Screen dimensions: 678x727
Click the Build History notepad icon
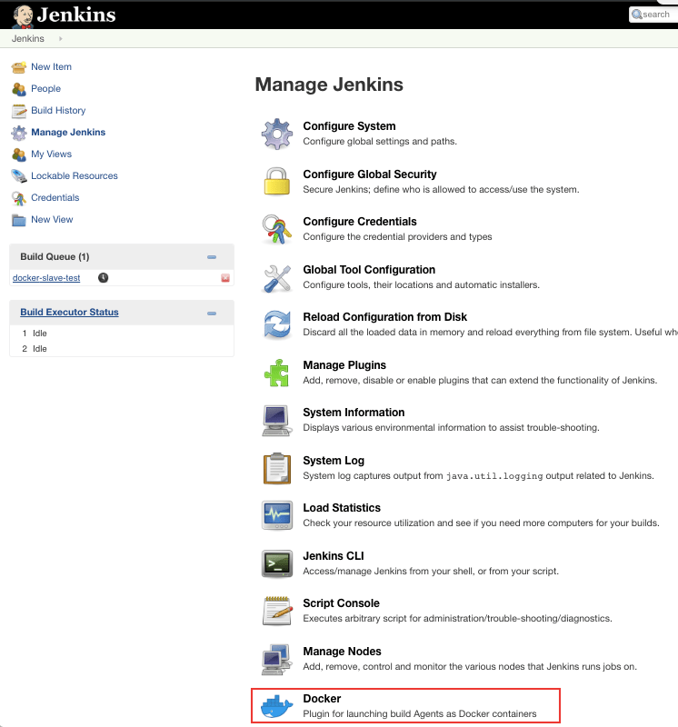tap(18, 111)
